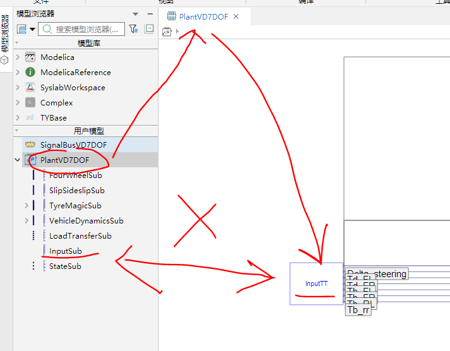Minimize the model browser panel
The width and height of the screenshot is (450, 351).
click(150, 14)
